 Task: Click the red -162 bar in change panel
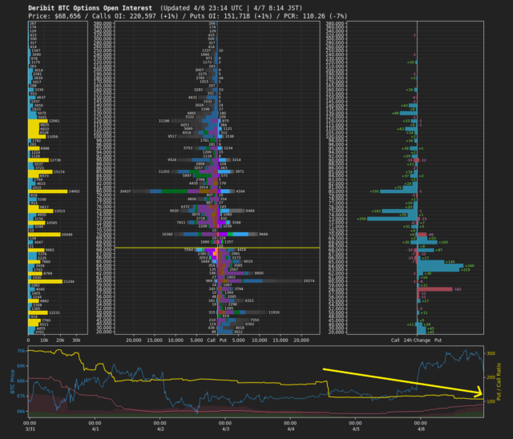434,288
